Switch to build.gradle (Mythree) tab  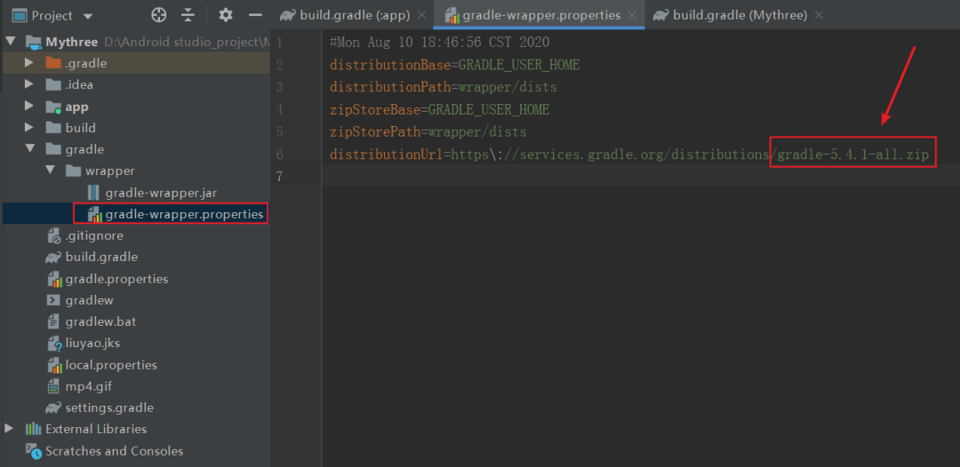point(740,15)
